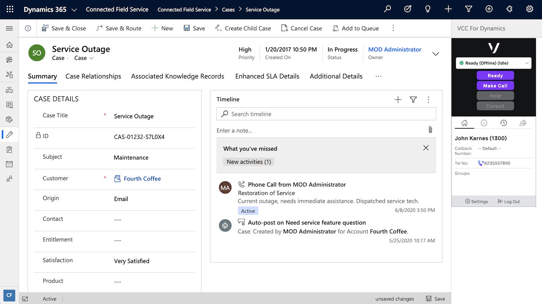542x304 pixels.
Task: Open the Dynamics 365 app switcher dropdown
Action: coord(74,9)
